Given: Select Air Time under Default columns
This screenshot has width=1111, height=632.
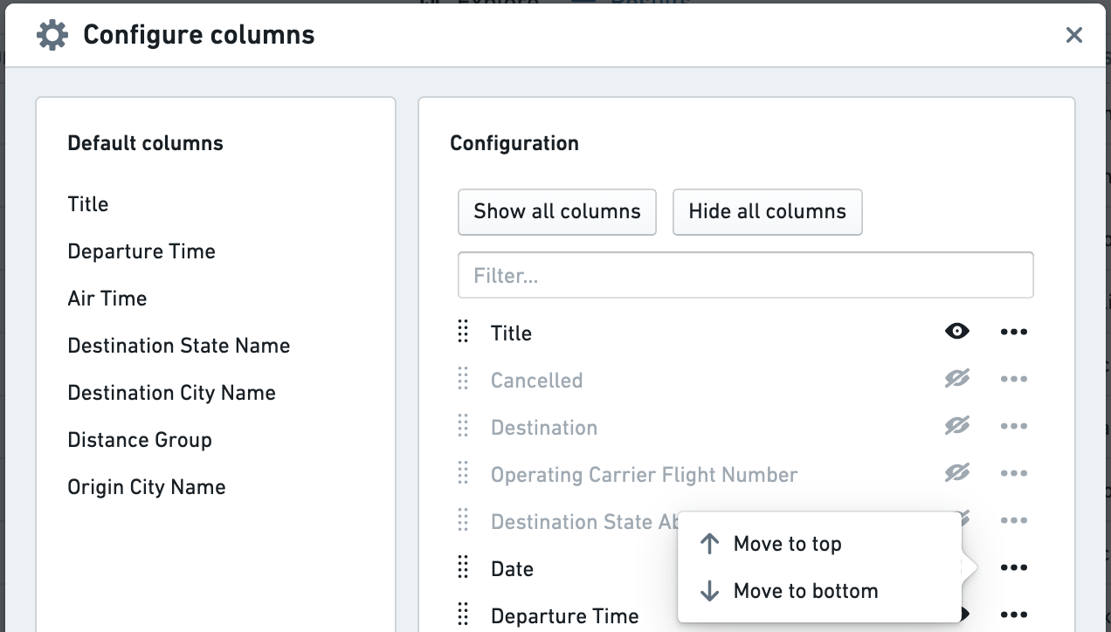Looking at the screenshot, I should (x=107, y=299).
